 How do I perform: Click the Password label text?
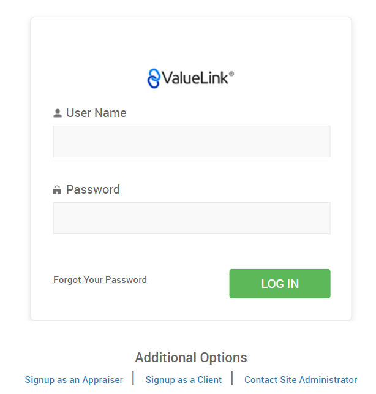point(93,190)
